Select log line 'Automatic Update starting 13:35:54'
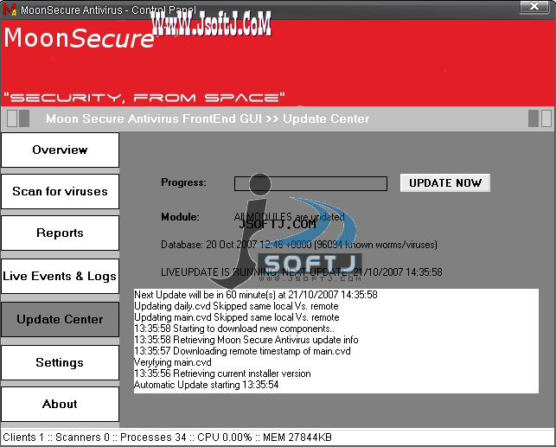The width and height of the screenshot is (556, 447). pyautogui.click(x=207, y=385)
